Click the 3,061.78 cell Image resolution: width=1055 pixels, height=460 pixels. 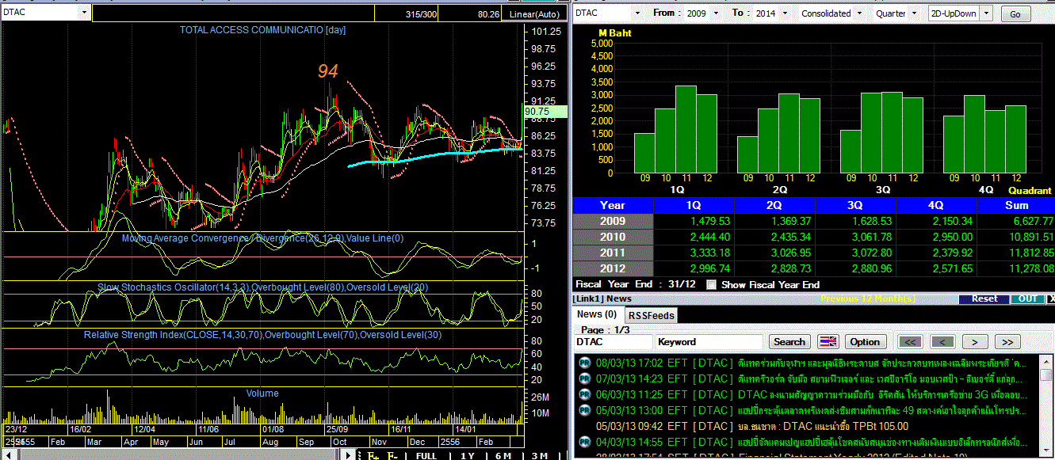(x=855, y=237)
